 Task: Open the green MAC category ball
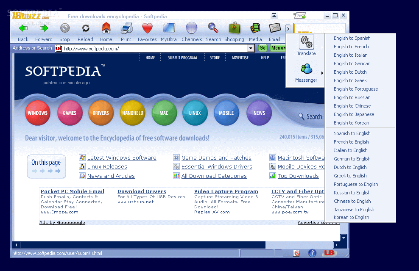click(164, 113)
